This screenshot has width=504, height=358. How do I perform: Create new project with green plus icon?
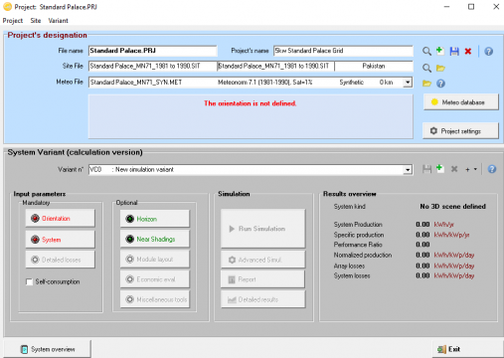click(440, 51)
